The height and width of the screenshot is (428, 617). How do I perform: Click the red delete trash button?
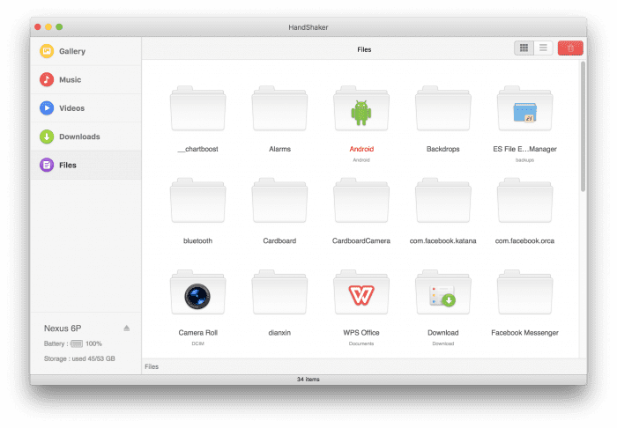(570, 48)
